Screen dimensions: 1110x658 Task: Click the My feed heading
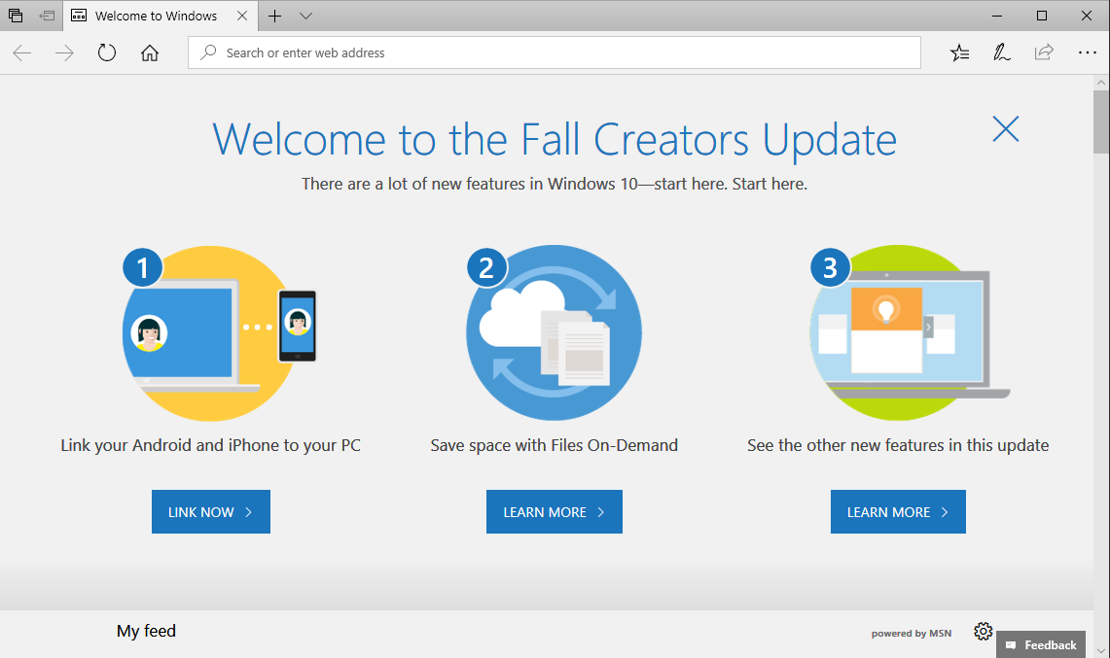point(147,631)
